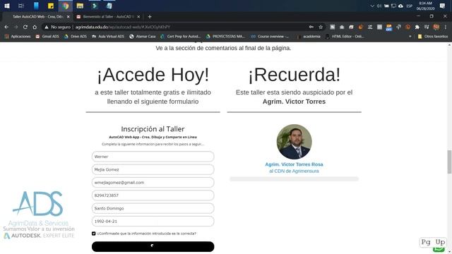Edit the last name field 'Mejia Gomez'
Image resolution: width=452 pixels, height=254 pixels.
point(153,169)
